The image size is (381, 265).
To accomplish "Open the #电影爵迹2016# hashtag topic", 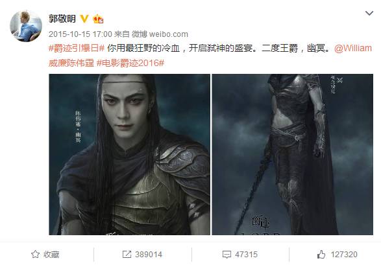I will [130, 63].
